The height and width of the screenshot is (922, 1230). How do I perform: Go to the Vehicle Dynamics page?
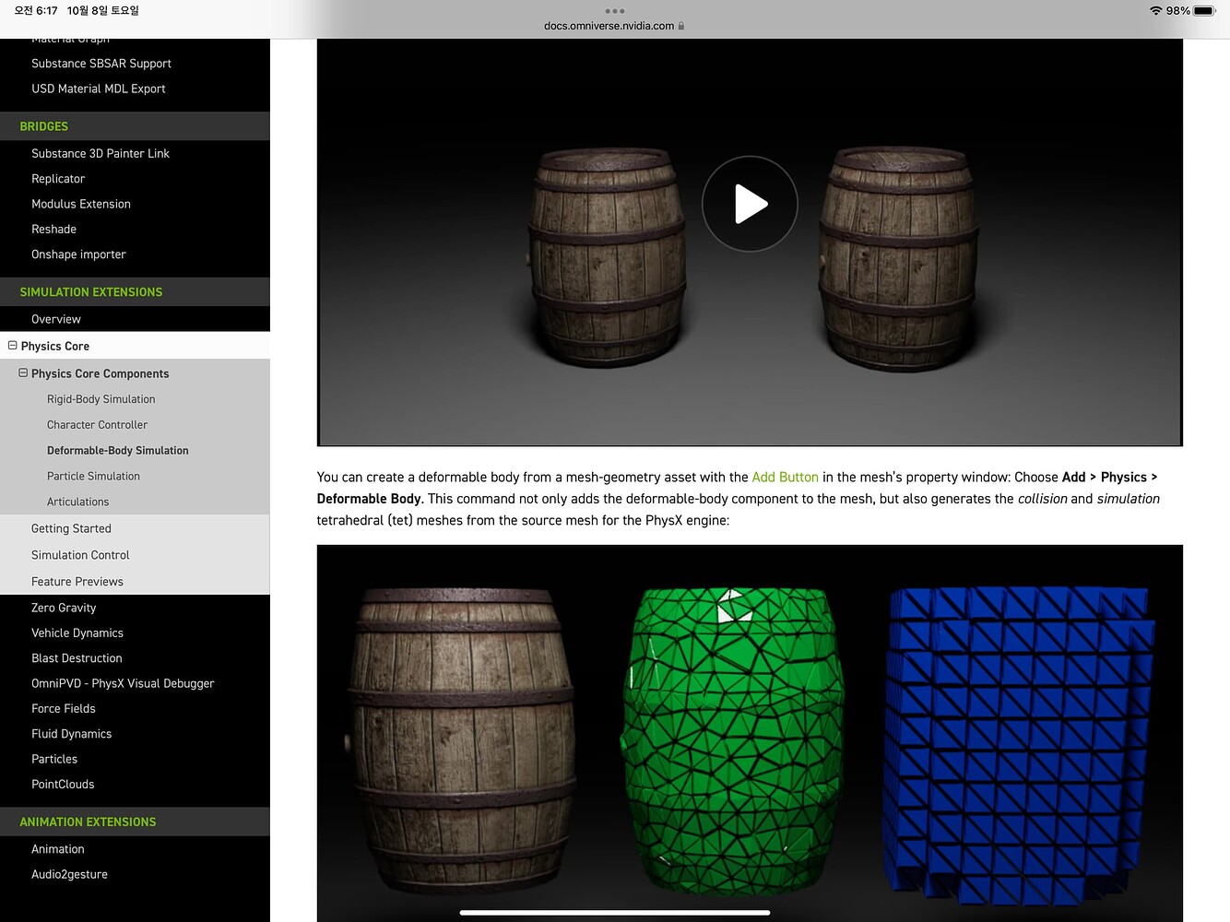(77, 632)
